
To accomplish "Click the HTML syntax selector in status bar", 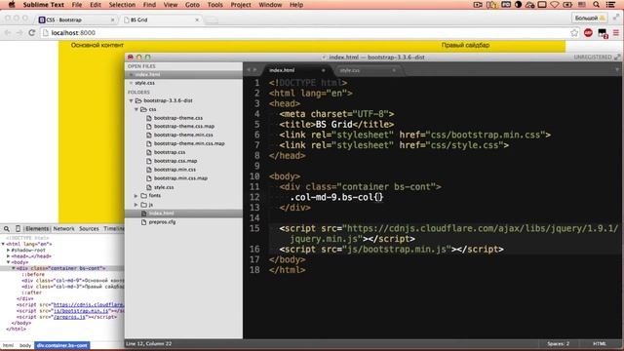I will (x=600, y=344).
